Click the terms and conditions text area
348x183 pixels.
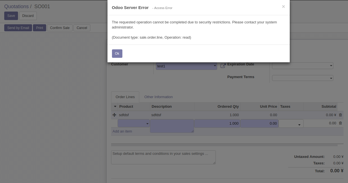coord(163,157)
